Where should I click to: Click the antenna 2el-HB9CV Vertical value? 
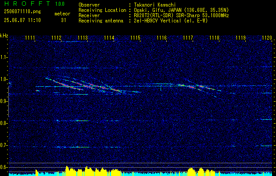(x=171, y=21)
